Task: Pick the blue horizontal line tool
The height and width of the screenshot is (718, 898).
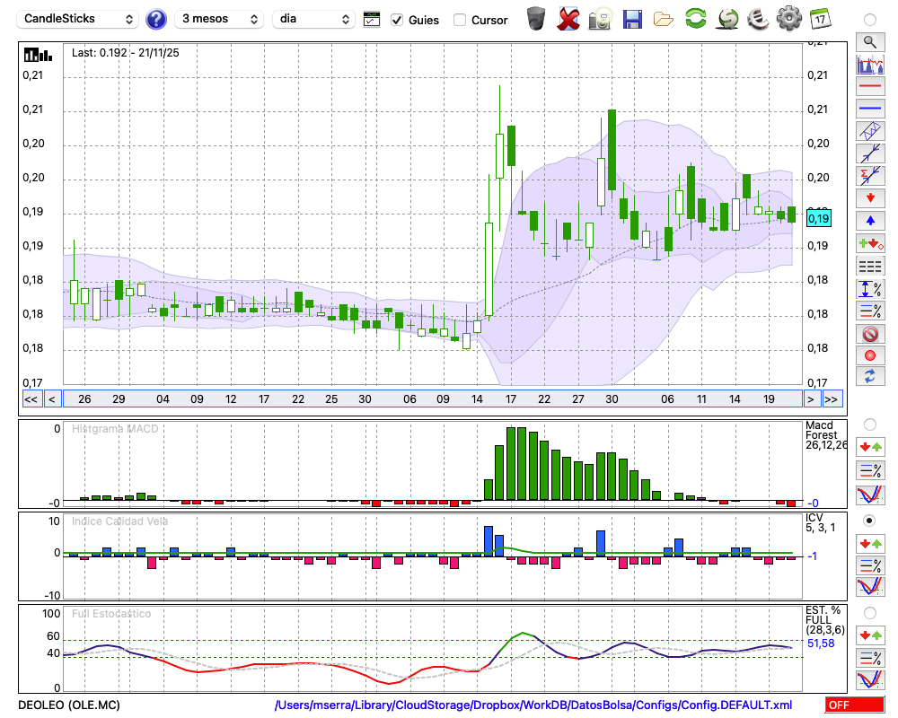Action: pyautogui.click(x=869, y=109)
